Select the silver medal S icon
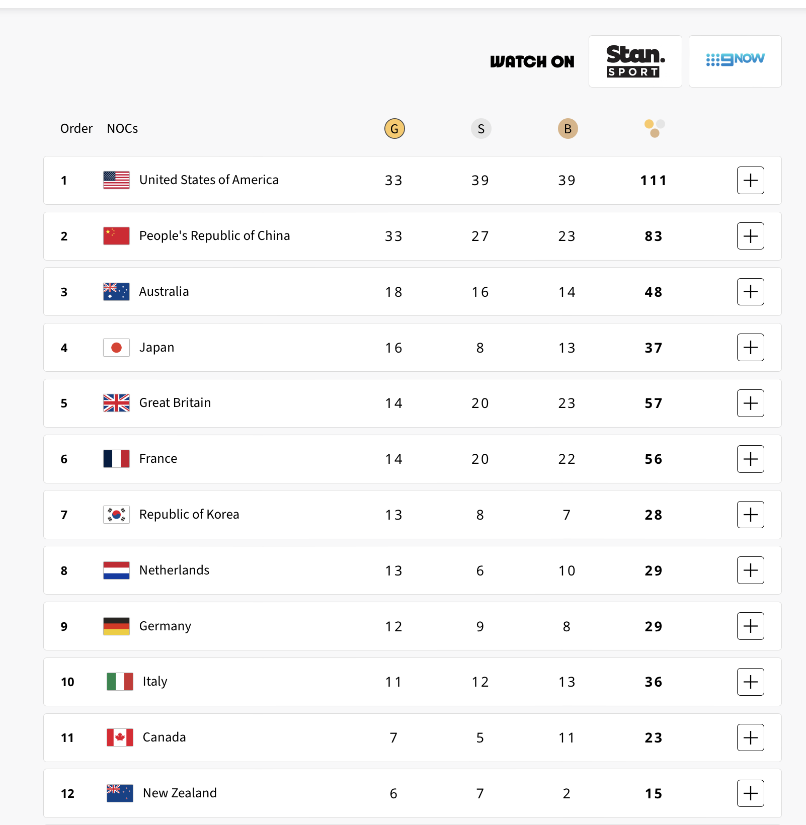The width and height of the screenshot is (806, 825). pyautogui.click(x=481, y=129)
